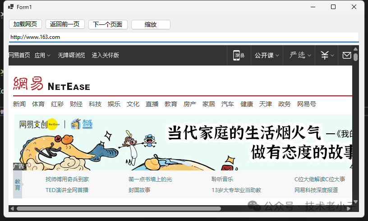Click the horizontal scrollbar left arrow

click(12, 208)
